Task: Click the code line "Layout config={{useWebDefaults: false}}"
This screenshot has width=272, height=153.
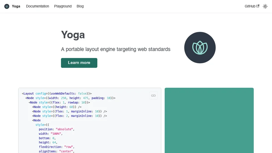Action: coord(57,93)
